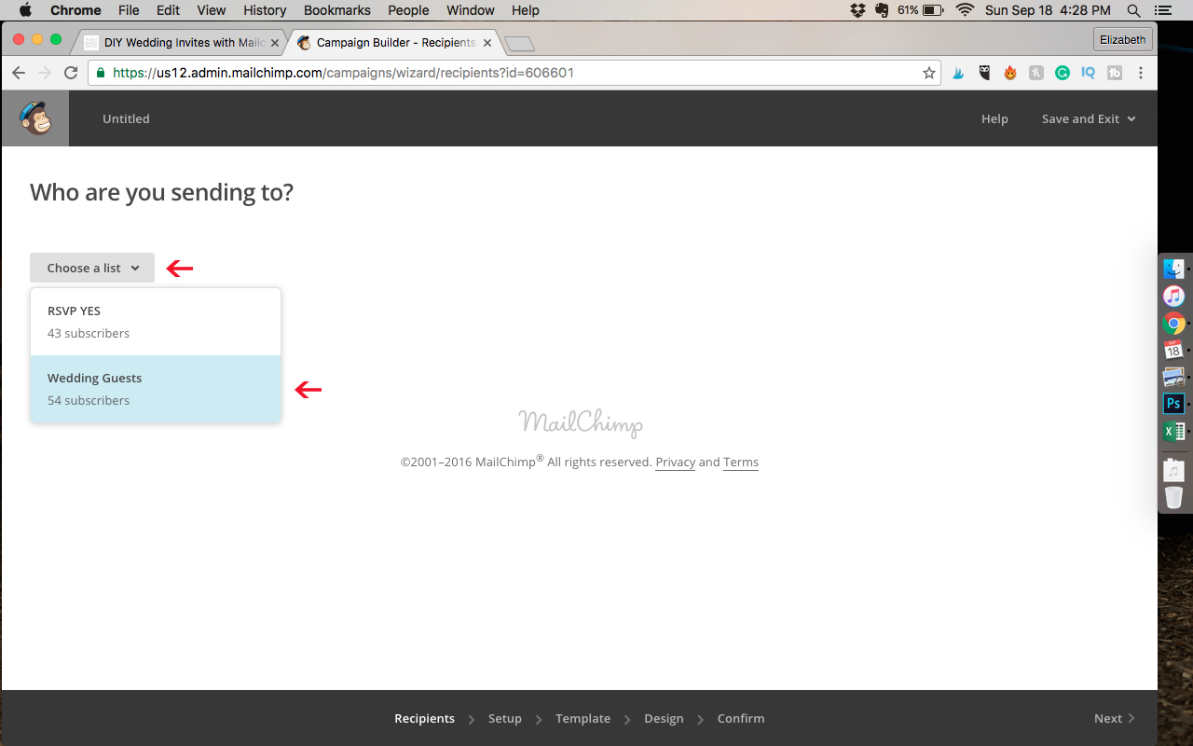
Task: Click the Untitled campaign name
Action: click(126, 118)
